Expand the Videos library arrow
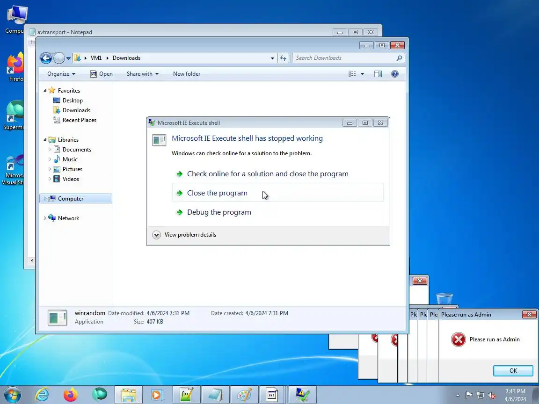 (x=50, y=179)
